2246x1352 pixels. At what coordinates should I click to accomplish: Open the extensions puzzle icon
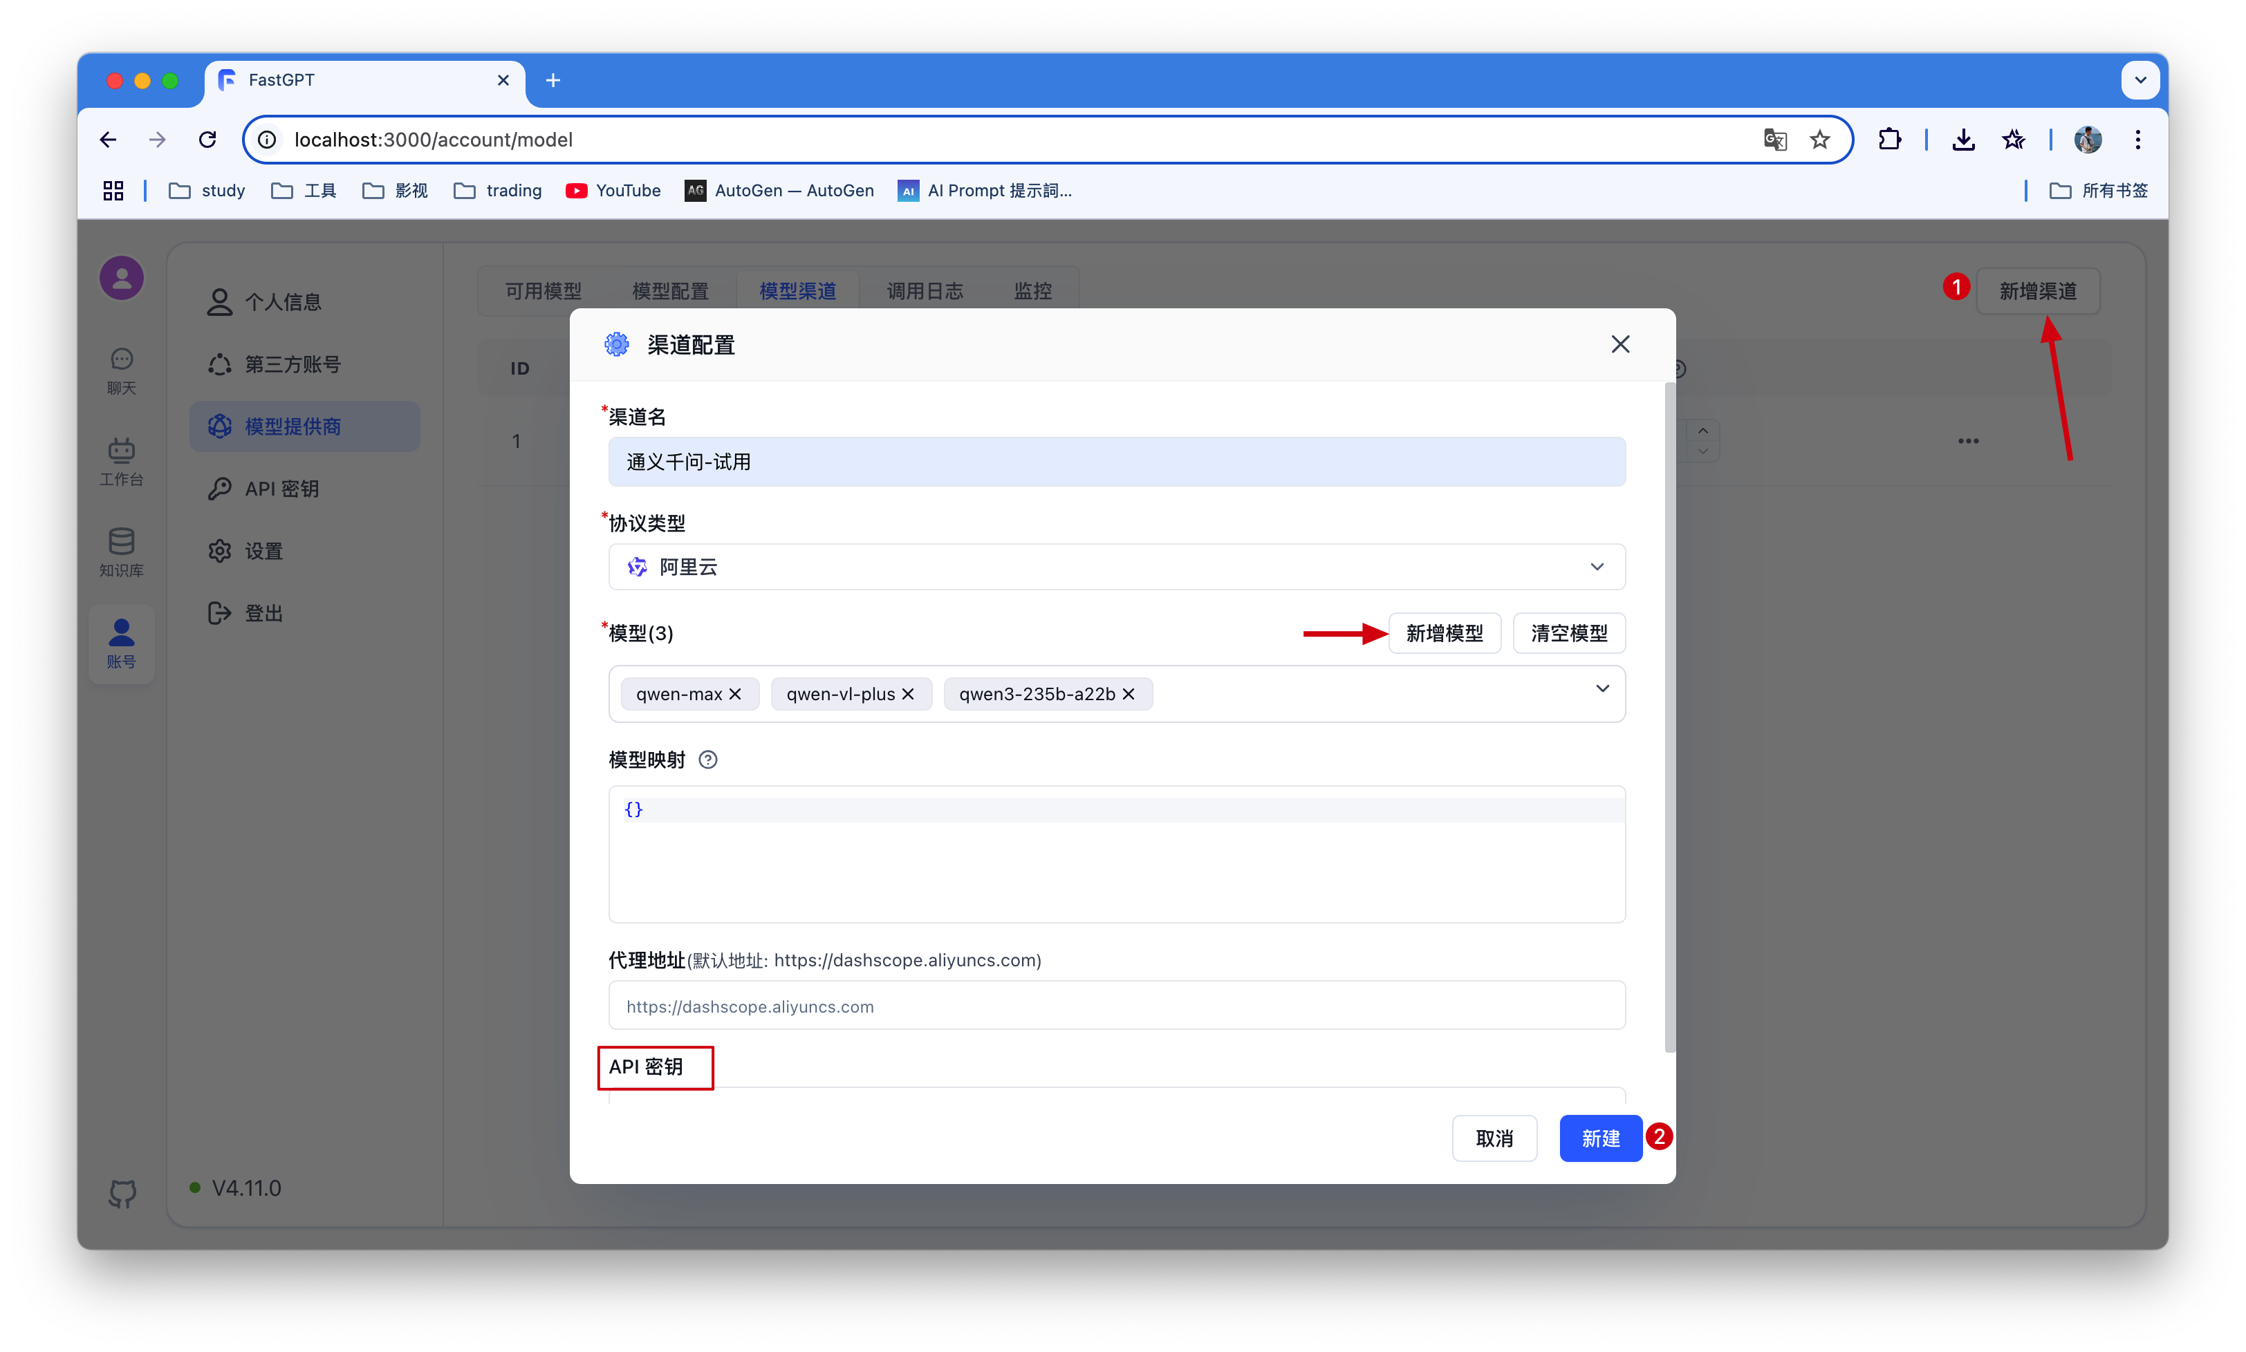1890,140
